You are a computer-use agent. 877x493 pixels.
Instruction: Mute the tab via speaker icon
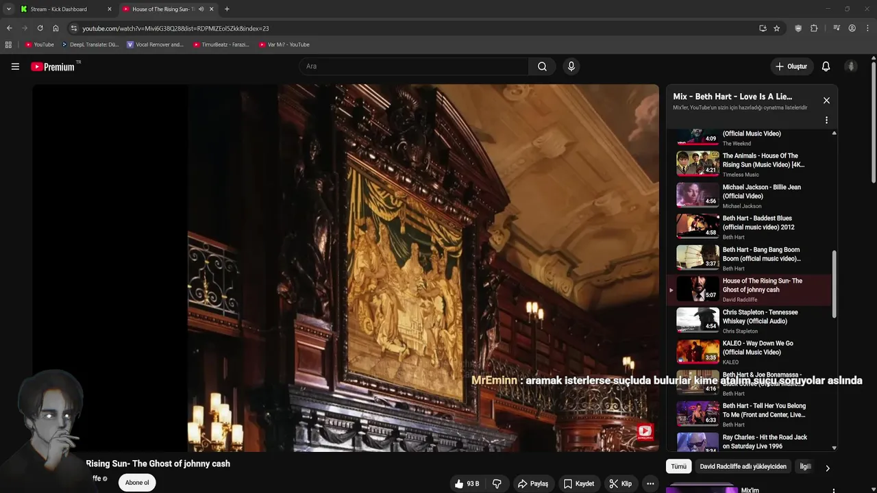coord(201,9)
